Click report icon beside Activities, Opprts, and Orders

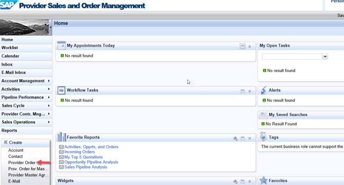tap(61, 147)
